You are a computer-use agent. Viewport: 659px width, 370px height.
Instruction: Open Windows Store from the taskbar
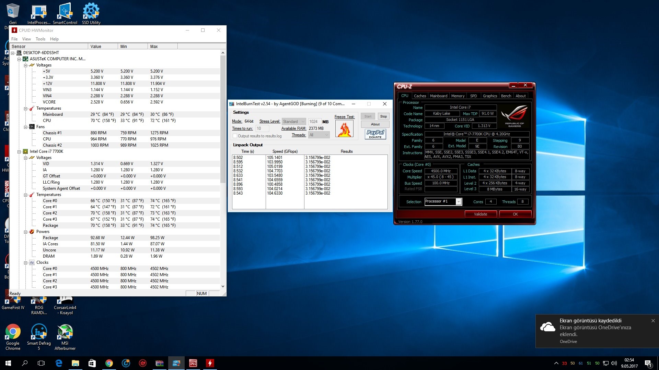tap(92, 363)
